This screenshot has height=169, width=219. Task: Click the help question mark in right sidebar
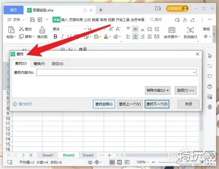pyautogui.click(x=210, y=87)
